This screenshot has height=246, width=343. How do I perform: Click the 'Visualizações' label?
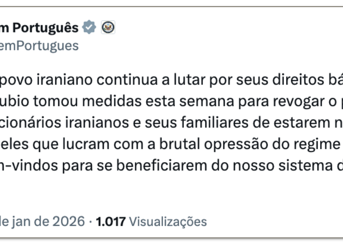(168, 221)
